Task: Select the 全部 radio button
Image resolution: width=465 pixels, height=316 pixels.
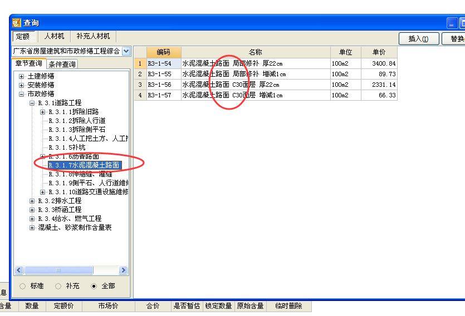Action: 94,286
